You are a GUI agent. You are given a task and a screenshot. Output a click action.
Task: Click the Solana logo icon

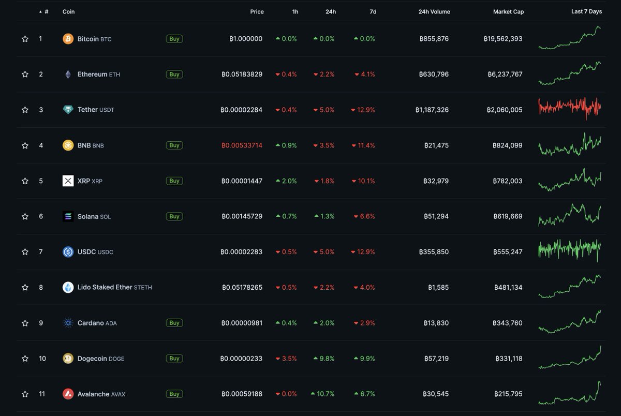click(x=68, y=216)
